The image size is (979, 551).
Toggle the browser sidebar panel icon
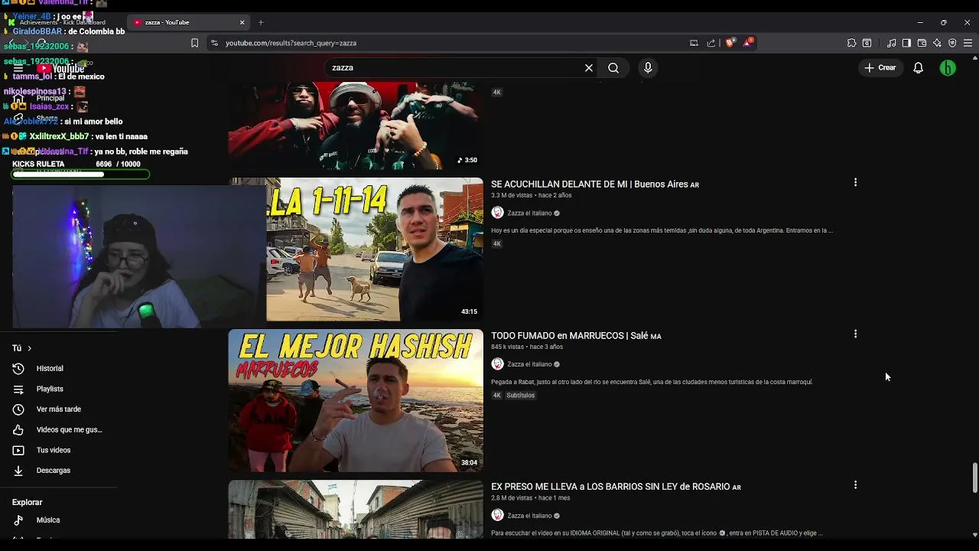pos(906,43)
